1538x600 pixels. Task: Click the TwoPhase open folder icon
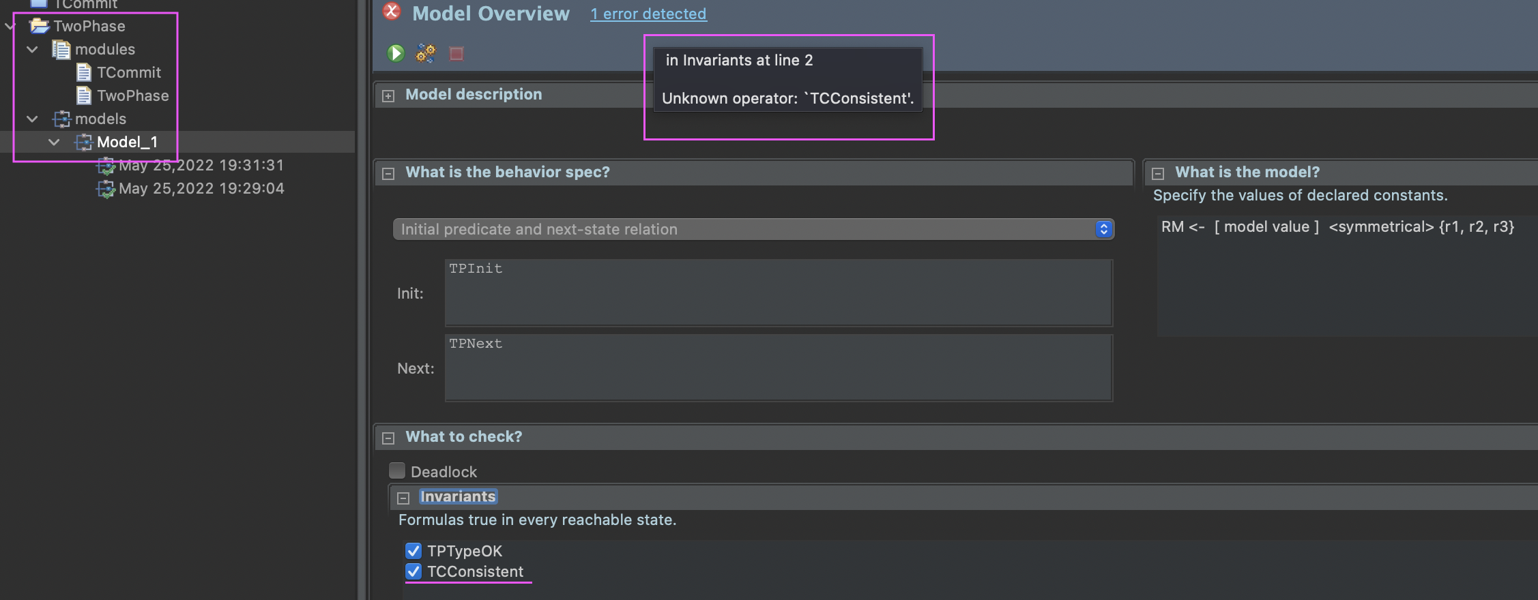[40, 26]
